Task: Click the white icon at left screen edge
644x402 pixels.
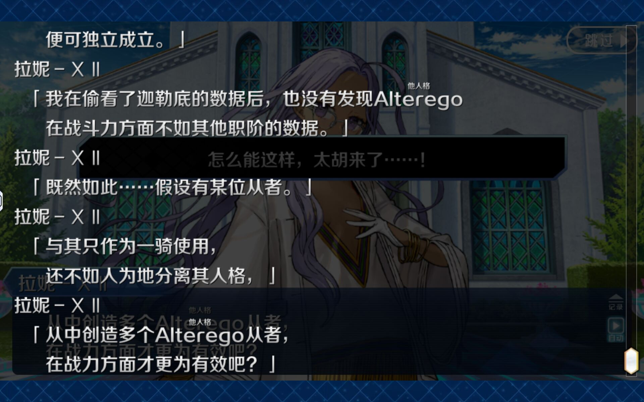Action: pos(1,201)
